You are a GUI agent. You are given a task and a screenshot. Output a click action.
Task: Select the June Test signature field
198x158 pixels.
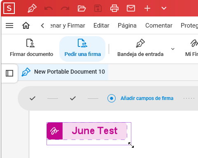(x=87, y=131)
